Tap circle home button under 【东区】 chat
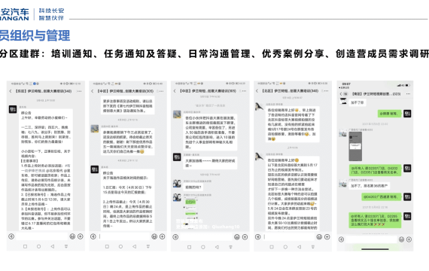The width and height of the screenshot is (429, 271). 39,247
